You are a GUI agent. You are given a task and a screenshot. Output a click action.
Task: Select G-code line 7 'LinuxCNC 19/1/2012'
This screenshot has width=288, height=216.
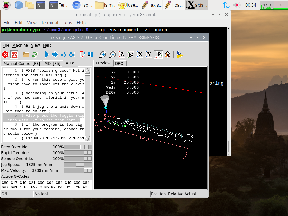44,138
